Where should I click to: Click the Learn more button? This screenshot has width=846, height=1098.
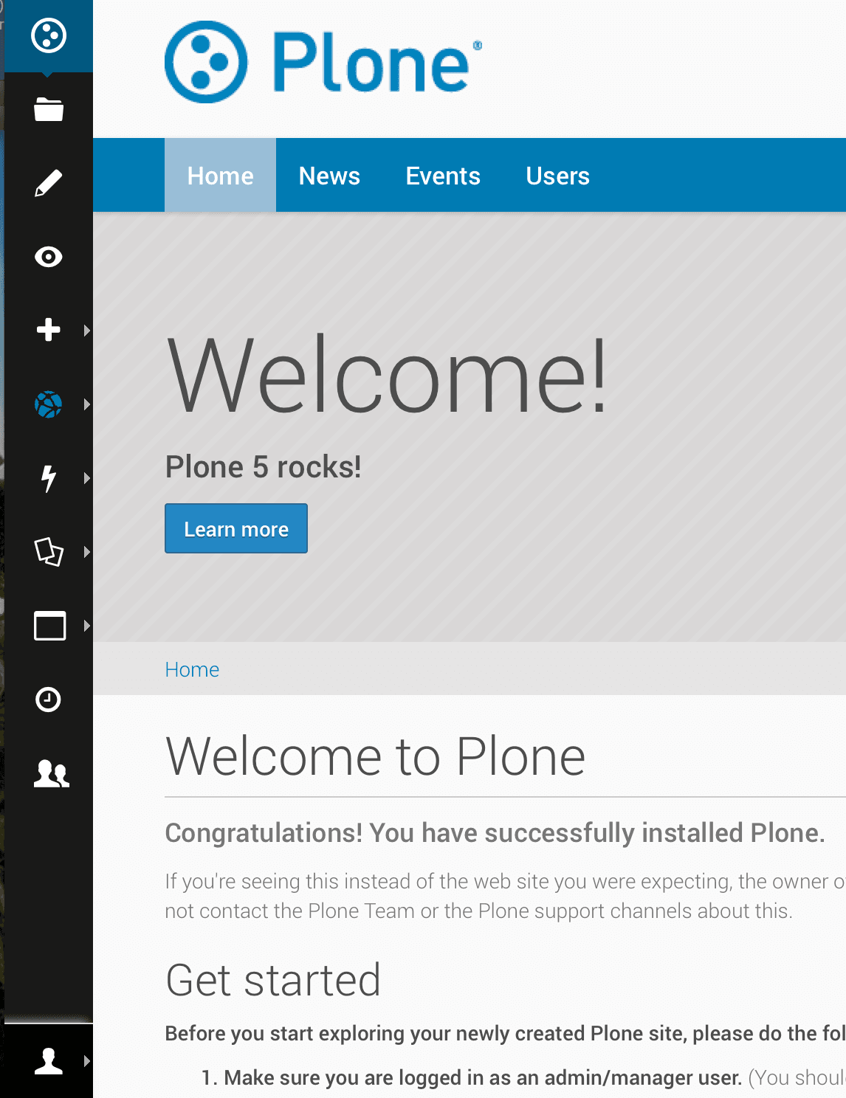point(235,528)
